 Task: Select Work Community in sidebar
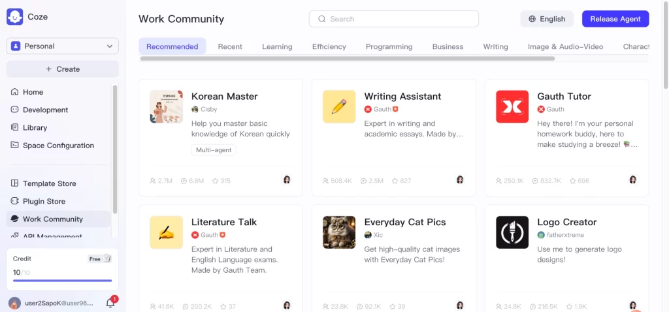tap(58, 219)
